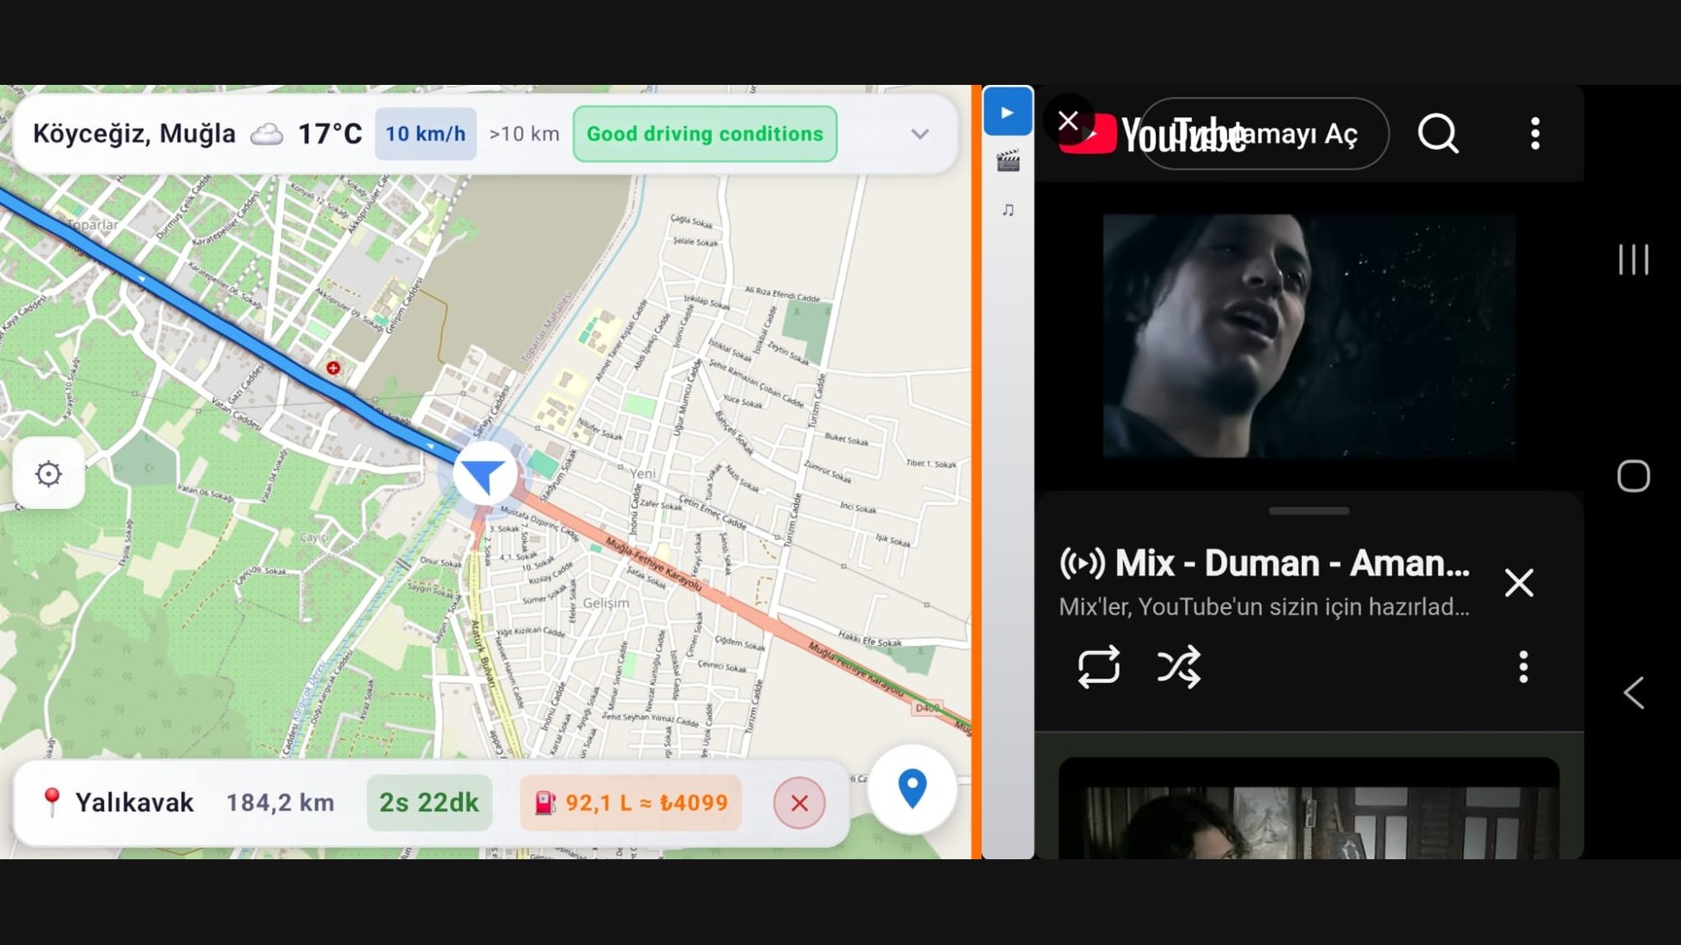Open the YouTube three-dot options menu
The height and width of the screenshot is (945, 1681).
point(1535,134)
